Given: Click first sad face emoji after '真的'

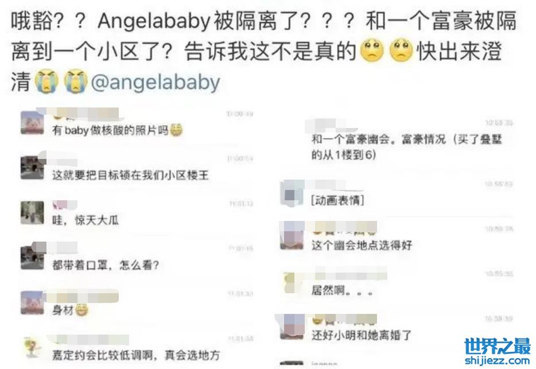Looking at the screenshot, I should 372,51.
